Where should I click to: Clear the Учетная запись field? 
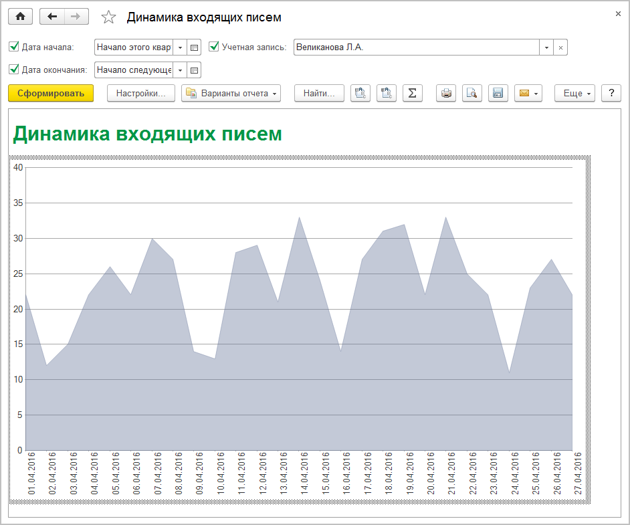tap(560, 47)
